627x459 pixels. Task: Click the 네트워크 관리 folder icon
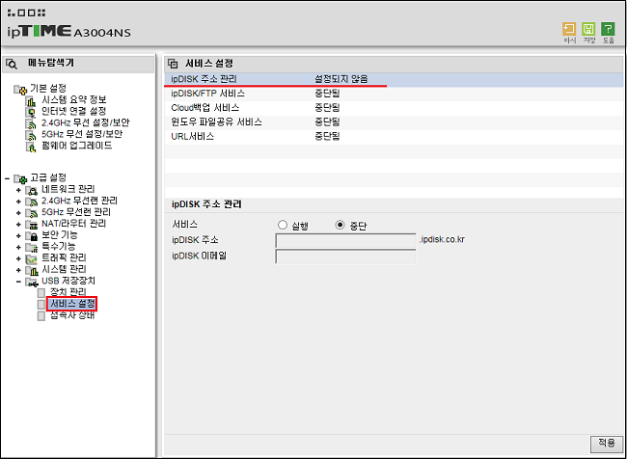pos(31,190)
